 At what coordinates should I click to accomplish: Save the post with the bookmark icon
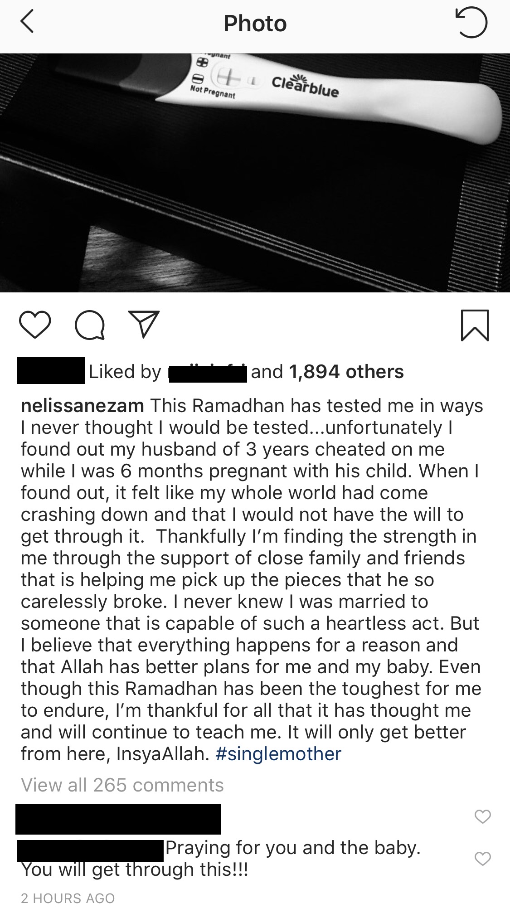(x=475, y=325)
